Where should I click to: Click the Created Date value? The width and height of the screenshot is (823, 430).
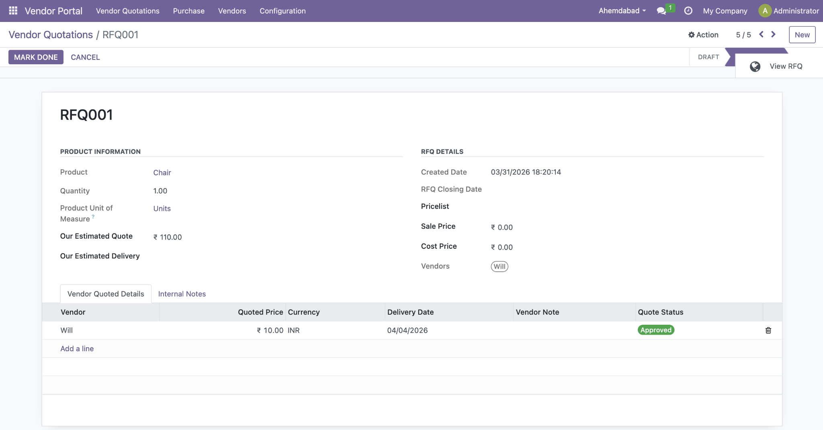526,172
